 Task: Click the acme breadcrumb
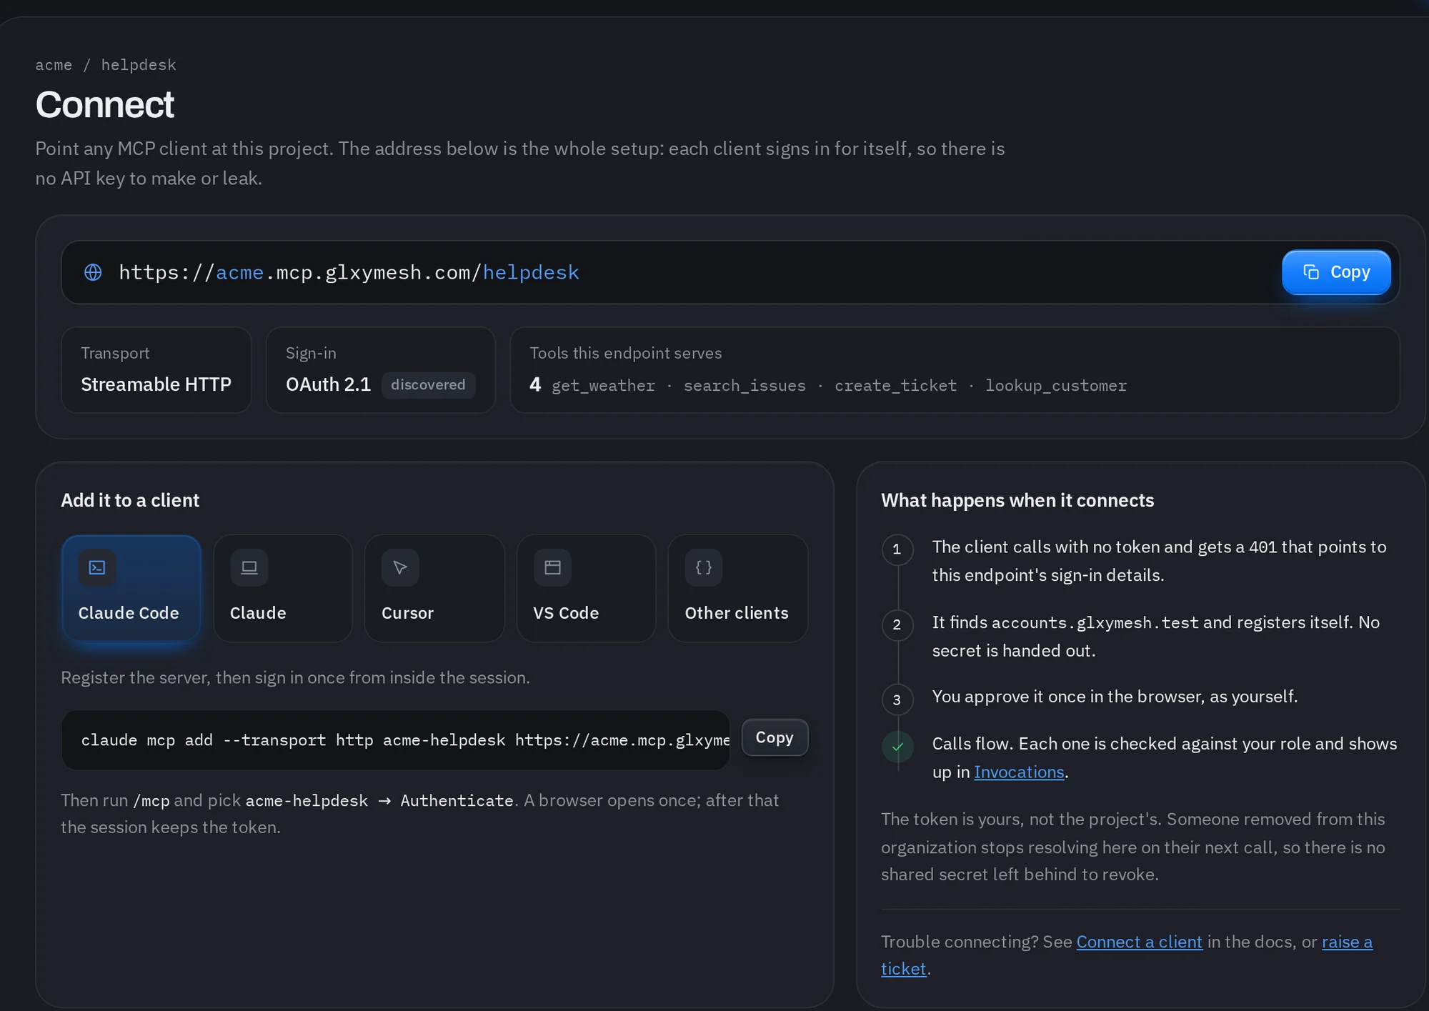point(54,65)
